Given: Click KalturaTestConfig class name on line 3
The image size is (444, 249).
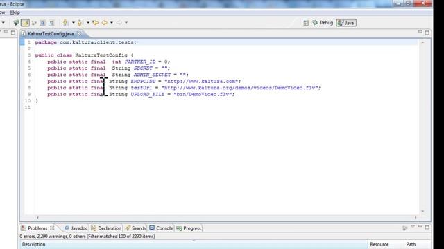Looking at the screenshot, I should (x=101, y=55).
